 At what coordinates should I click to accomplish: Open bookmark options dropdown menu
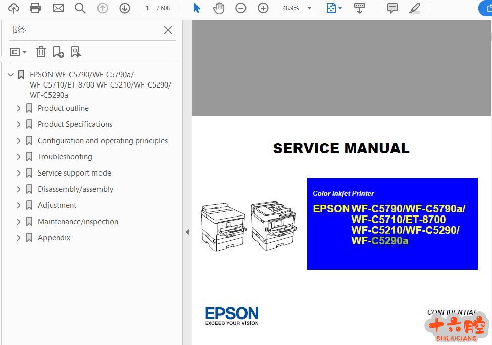[18, 52]
